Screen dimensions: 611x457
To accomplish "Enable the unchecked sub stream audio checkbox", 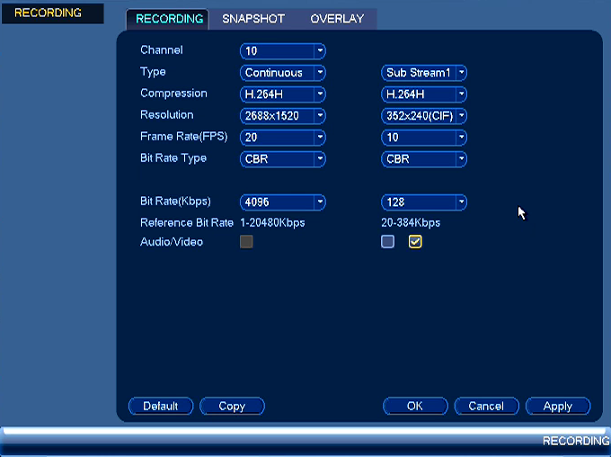I will pos(388,242).
